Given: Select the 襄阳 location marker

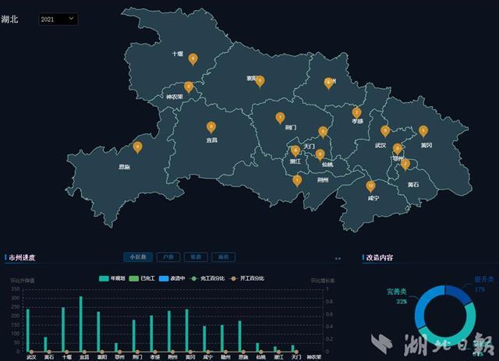Looking at the screenshot, I should [x=260, y=80].
